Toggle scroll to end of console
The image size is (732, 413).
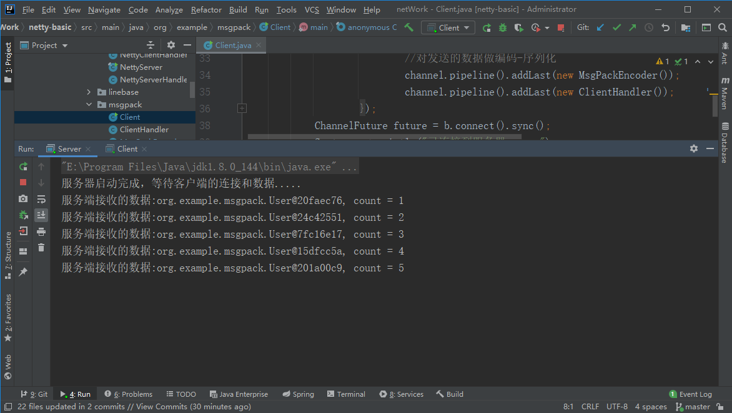pos(41,215)
